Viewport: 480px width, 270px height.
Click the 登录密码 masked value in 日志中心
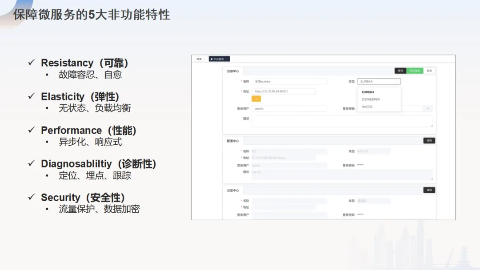(360, 214)
